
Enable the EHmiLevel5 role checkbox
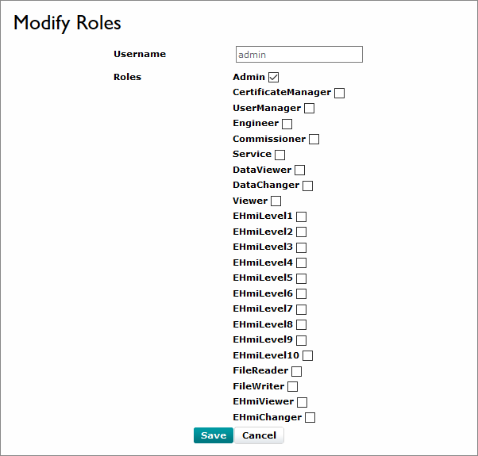[x=301, y=278]
